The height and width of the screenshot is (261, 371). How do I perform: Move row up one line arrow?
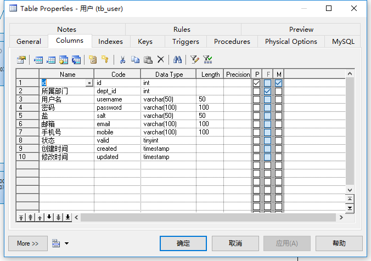coord(40,217)
